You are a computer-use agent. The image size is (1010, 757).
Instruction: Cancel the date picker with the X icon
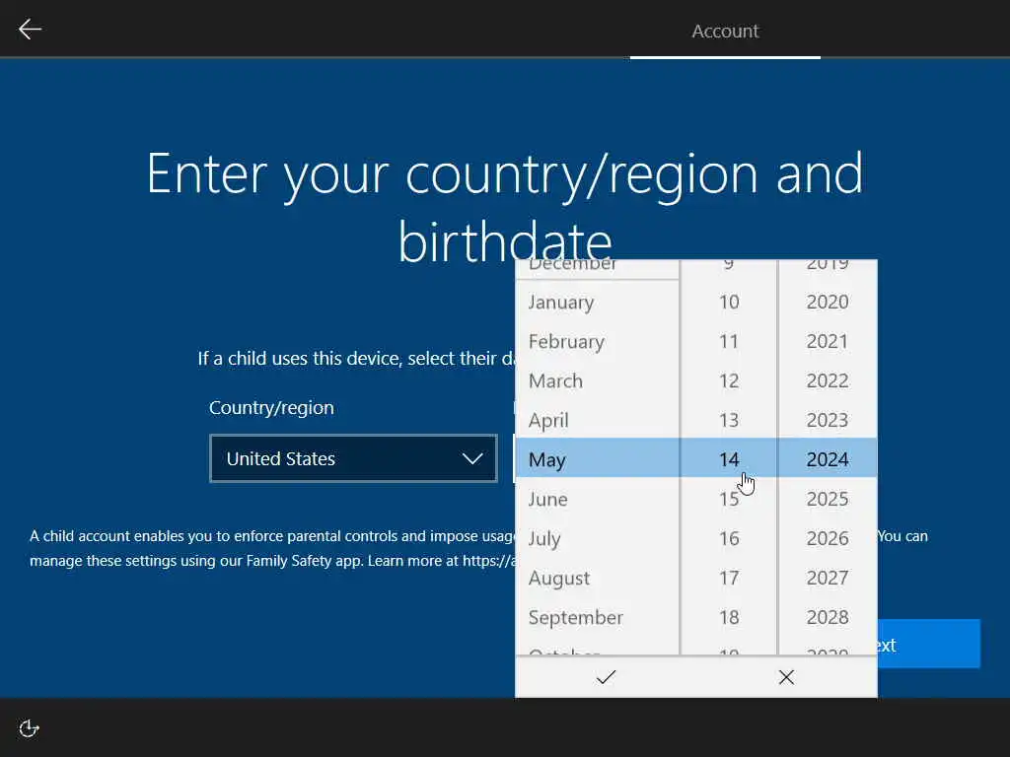click(x=786, y=676)
